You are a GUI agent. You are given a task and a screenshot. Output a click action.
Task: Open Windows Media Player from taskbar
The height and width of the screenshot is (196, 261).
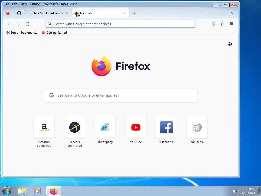pos(37,191)
